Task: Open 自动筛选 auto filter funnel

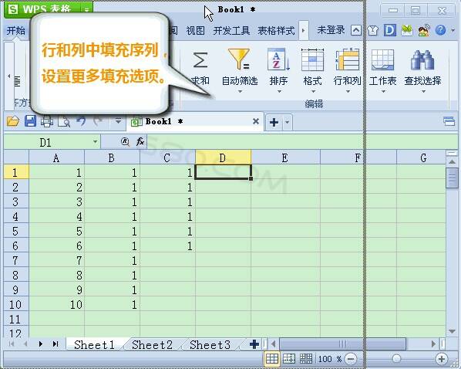Action: click(240, 59)
